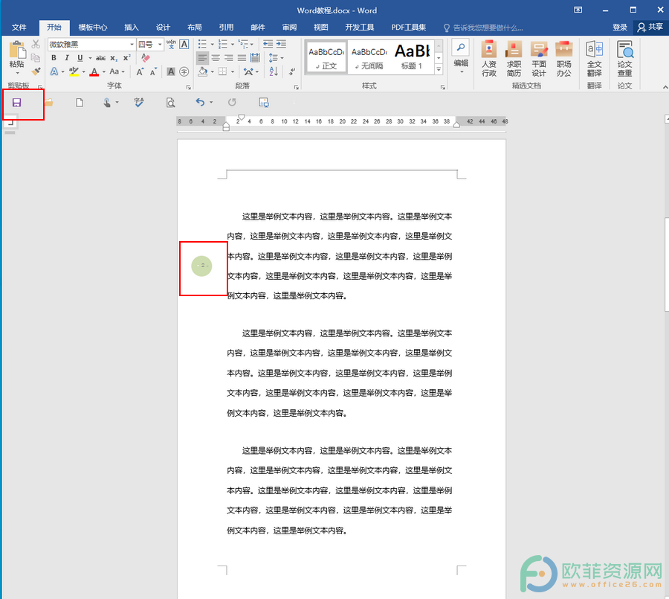
Task: Activate the Format Painter brush
Action: pyautogui.click(x=36, y=71)
